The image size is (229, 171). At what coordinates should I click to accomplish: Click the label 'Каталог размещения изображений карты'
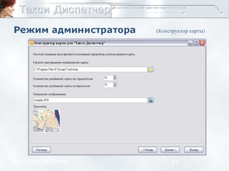pos(61,62)
